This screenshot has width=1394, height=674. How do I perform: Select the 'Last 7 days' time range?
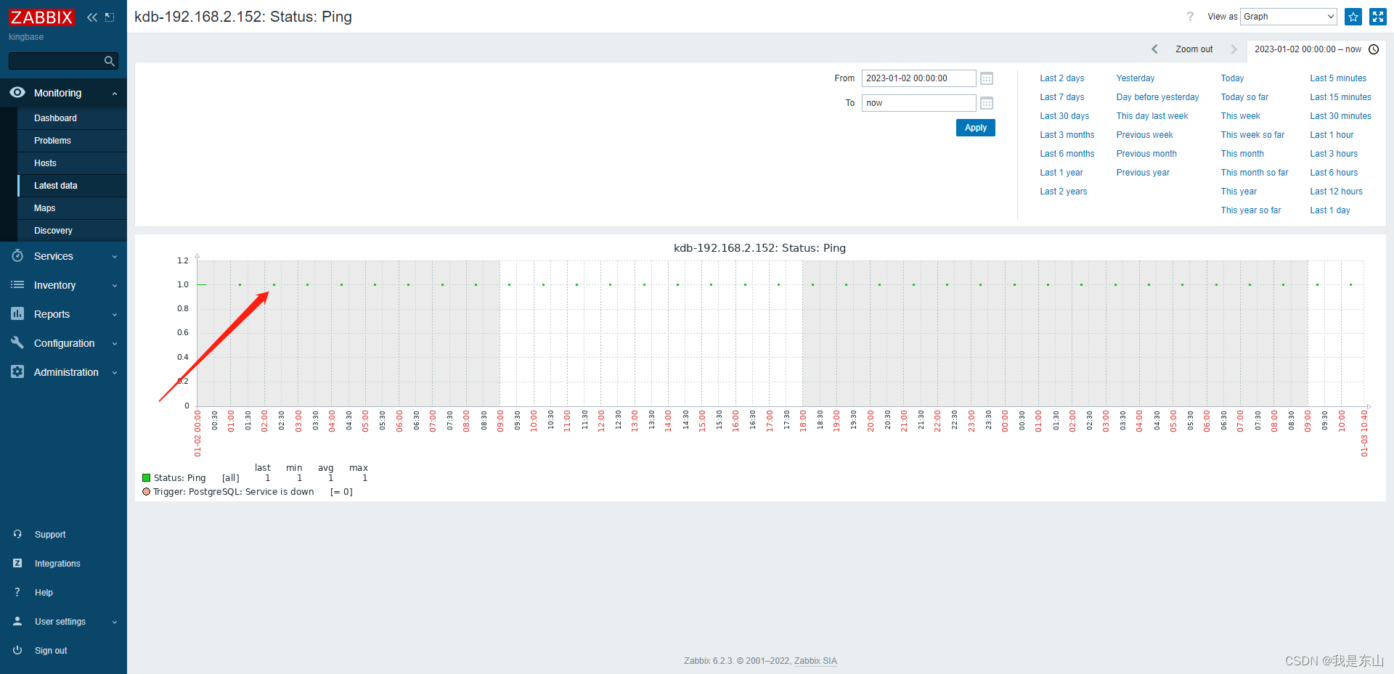click(x=1061, y=96)
